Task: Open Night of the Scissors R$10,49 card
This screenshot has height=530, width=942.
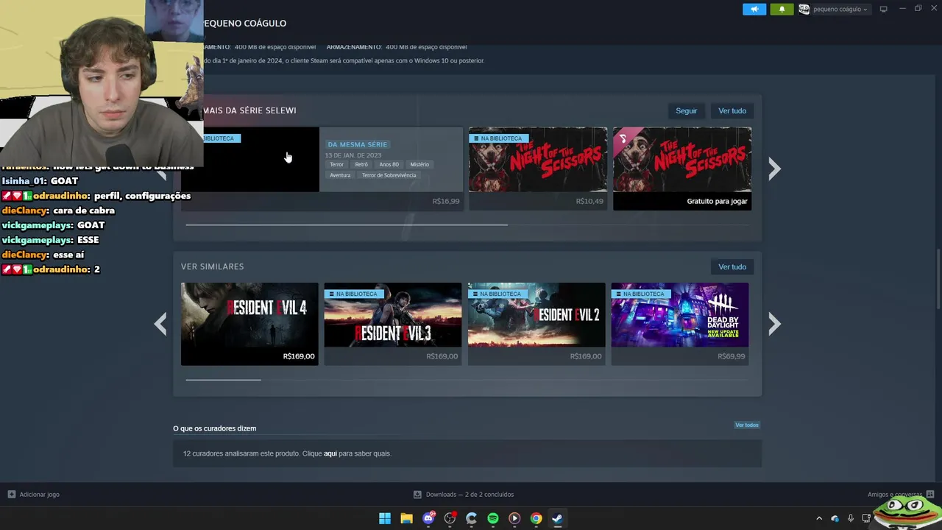Action: click(x=538, y=169)
